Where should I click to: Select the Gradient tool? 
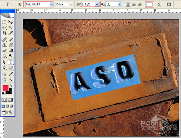tap(10, 50)
